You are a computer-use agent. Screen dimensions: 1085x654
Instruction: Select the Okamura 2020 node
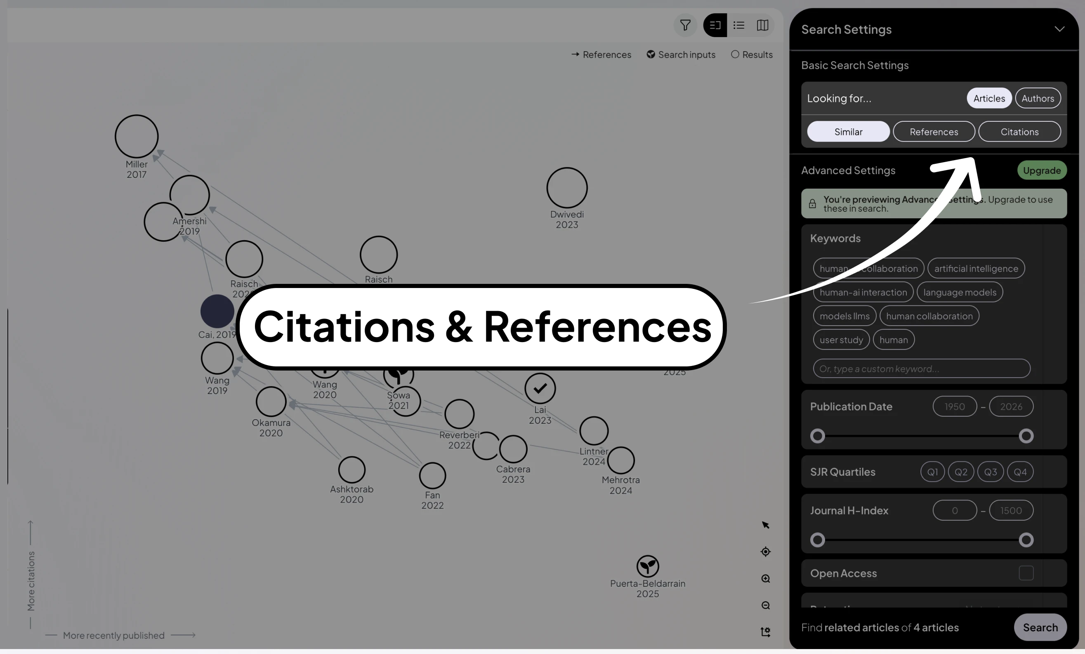point(271,401)
